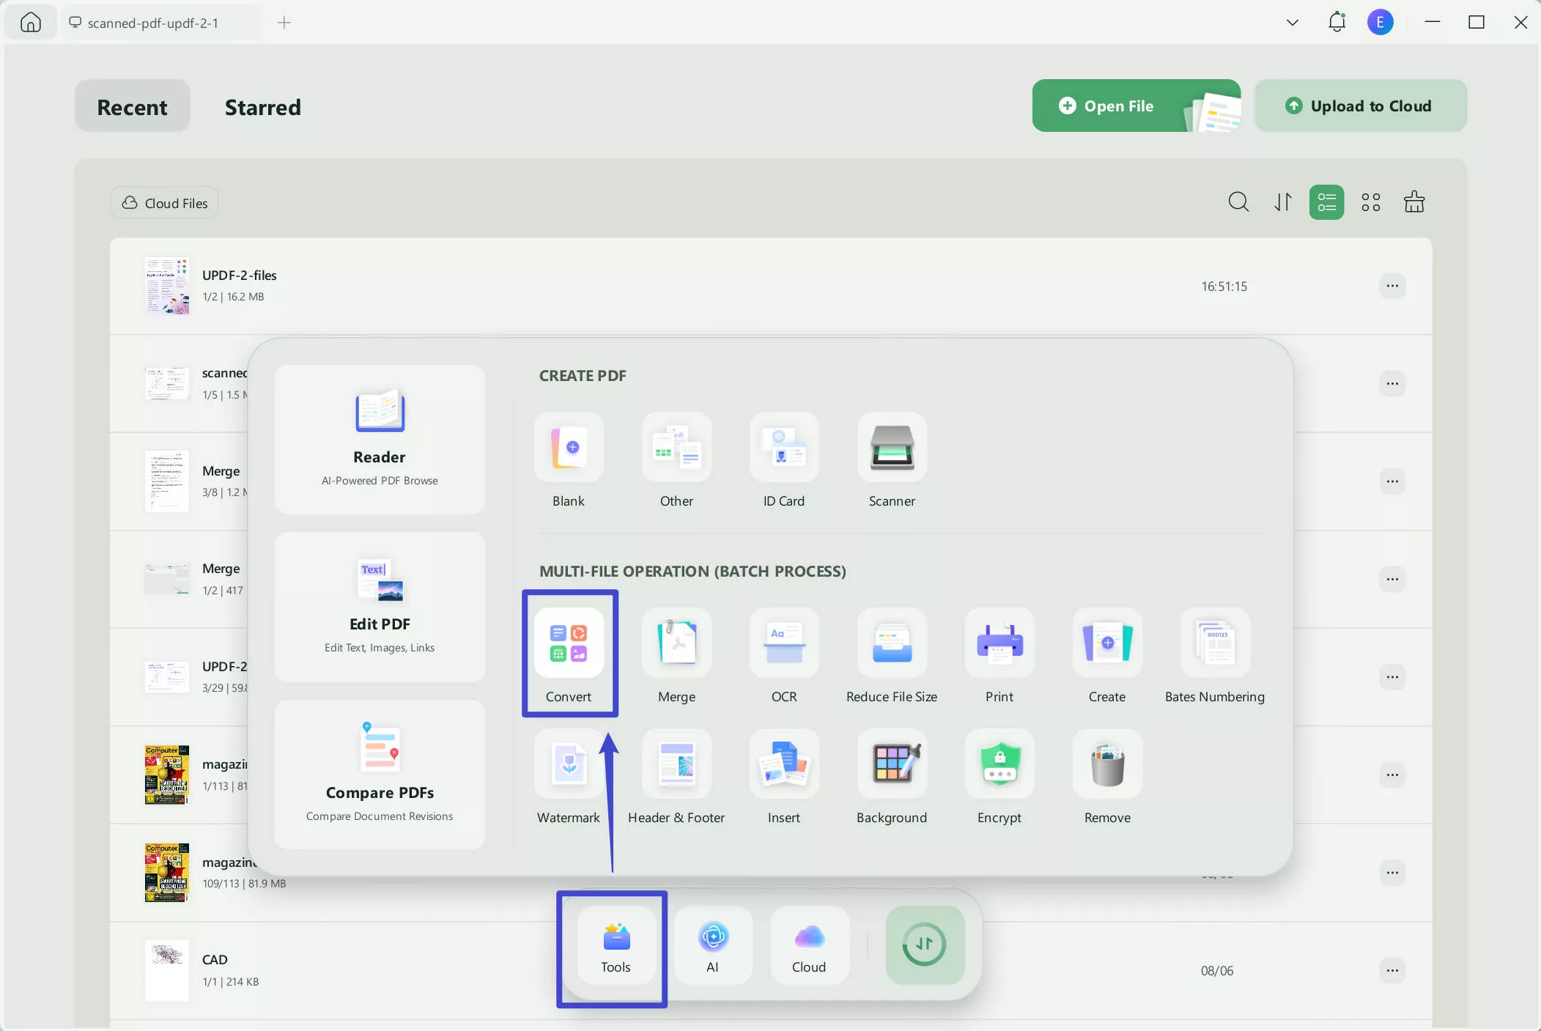Expand the top-right dropdown chevron
1541x1031 pixels.
tap(1292, 23)
